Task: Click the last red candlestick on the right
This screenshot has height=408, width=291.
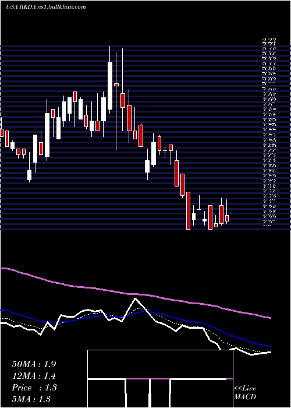Action: tap(227, 218)
